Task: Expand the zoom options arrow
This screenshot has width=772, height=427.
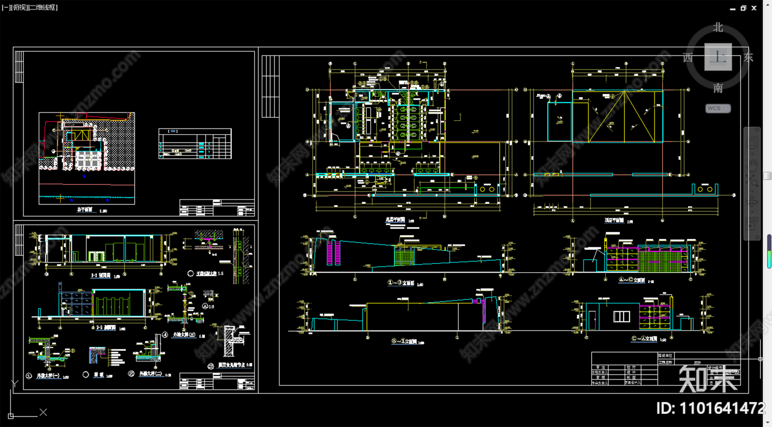Action: (752, 191)
